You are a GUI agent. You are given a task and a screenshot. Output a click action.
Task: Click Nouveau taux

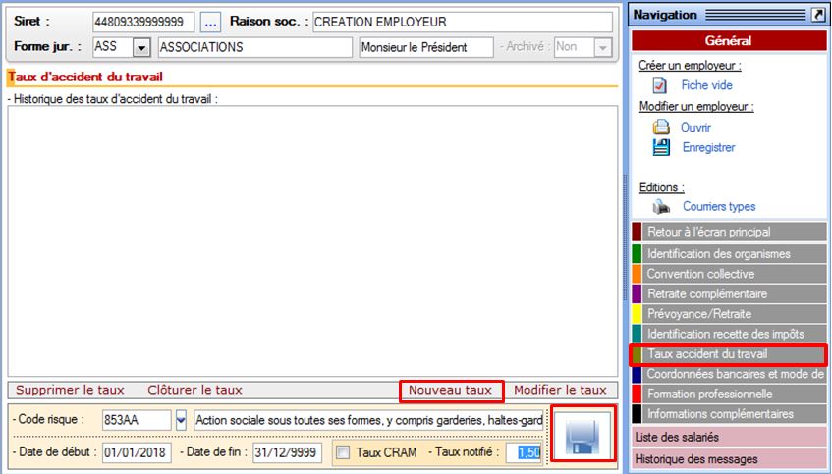451,391
